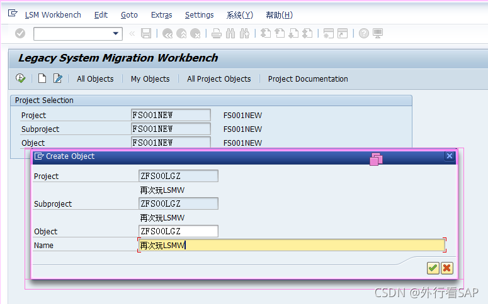
Task: Click the Object field in Create Object dialog
Action: click(178, 231)
